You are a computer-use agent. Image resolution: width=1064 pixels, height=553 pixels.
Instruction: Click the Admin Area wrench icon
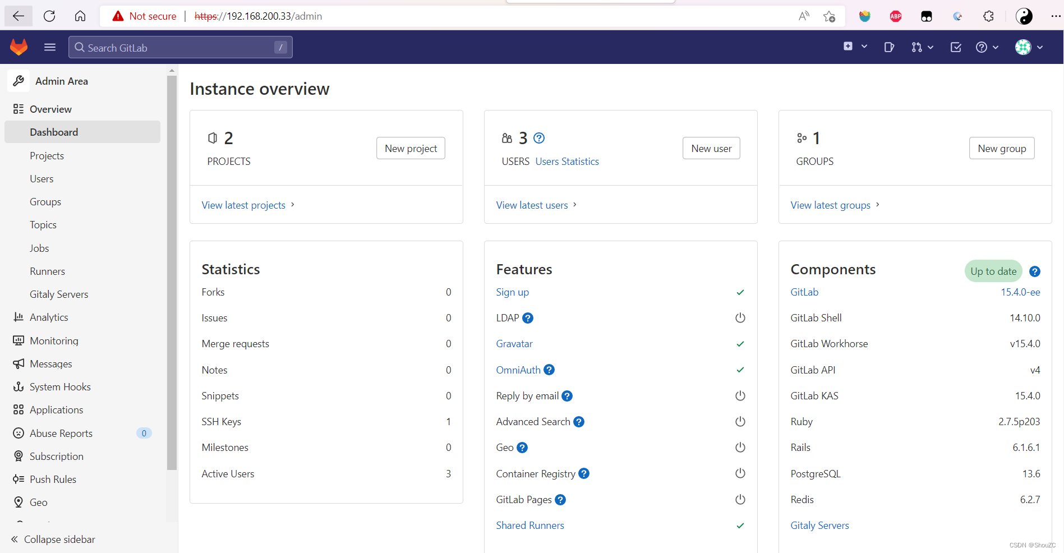[19, 81]
